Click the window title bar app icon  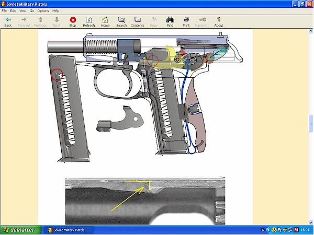[x=3, y=4]
